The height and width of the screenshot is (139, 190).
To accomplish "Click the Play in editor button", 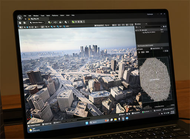I will pos(73,22).
